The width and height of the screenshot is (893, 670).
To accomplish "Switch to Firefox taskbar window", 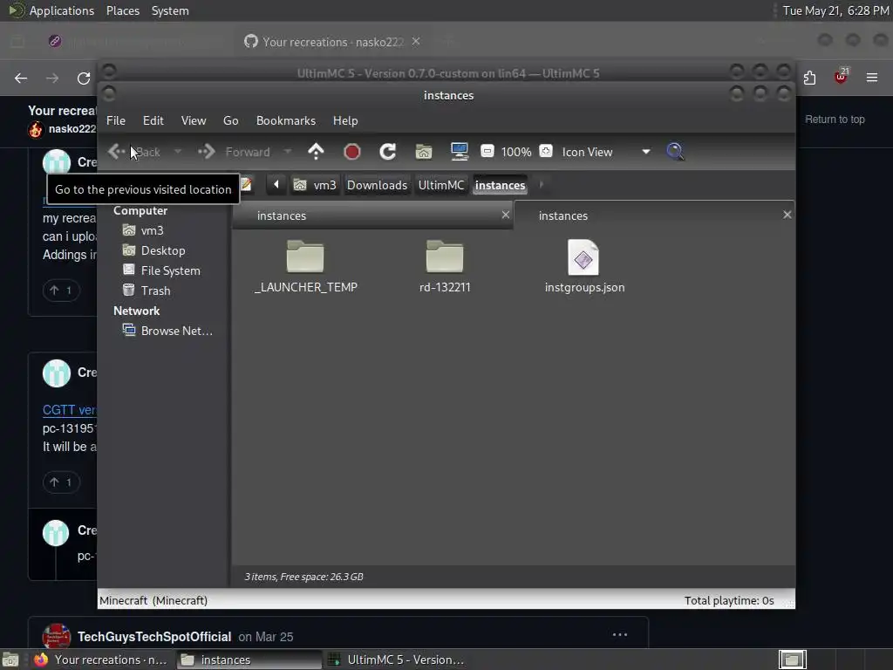I will click(99, 660).
